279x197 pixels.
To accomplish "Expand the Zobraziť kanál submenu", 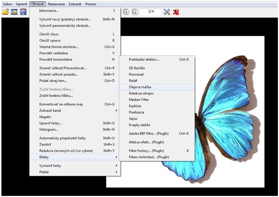I will coord(75,110).
